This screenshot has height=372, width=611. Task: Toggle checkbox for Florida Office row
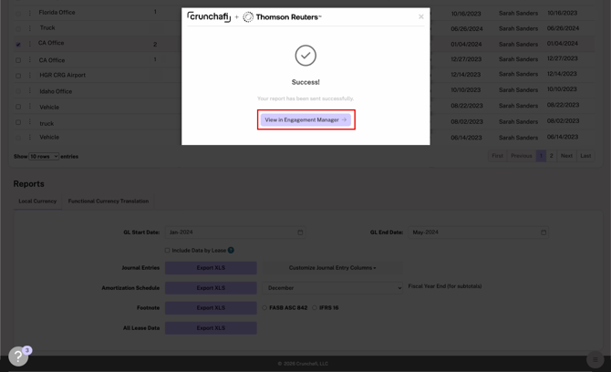tap(18, 14)
